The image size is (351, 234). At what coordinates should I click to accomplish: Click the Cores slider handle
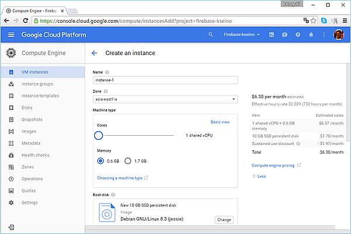(98, 135)
